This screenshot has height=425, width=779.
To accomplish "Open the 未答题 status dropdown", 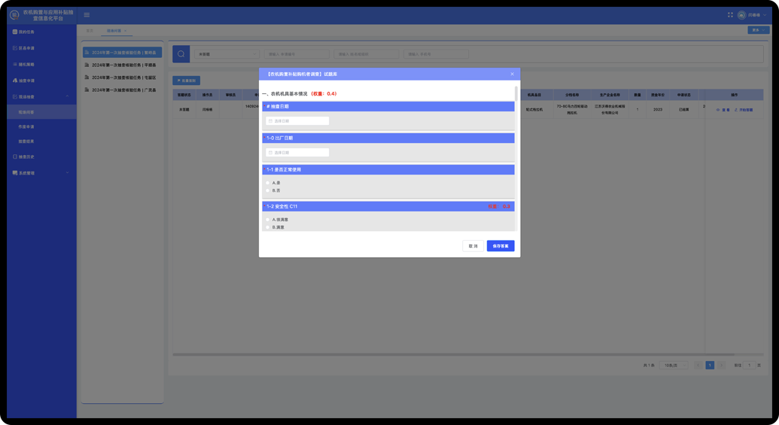I will 226,54.
